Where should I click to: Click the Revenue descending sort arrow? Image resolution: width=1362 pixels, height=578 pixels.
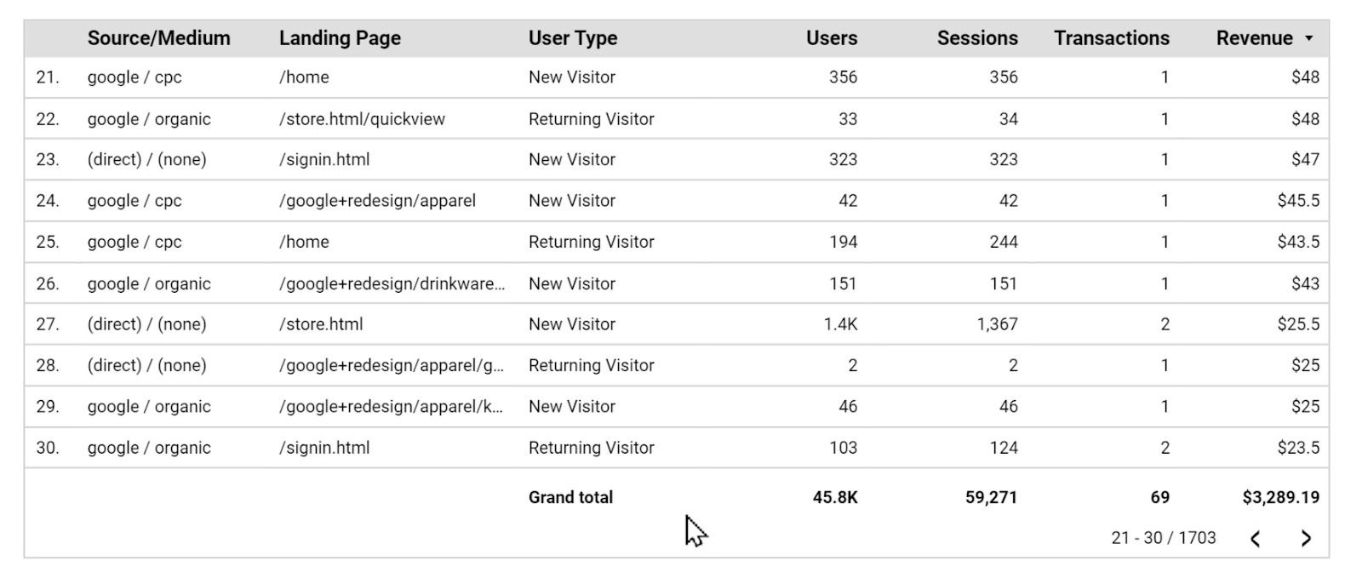tap(1309, 38)
